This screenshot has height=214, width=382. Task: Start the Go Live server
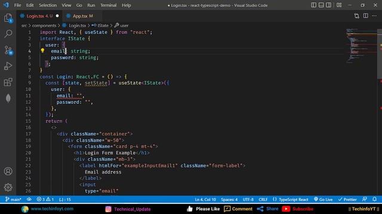pyautogui.click(x=324, y=200)
